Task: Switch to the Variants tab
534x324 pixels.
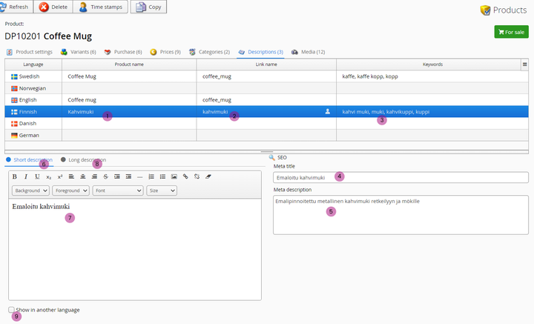Action: 78,52
